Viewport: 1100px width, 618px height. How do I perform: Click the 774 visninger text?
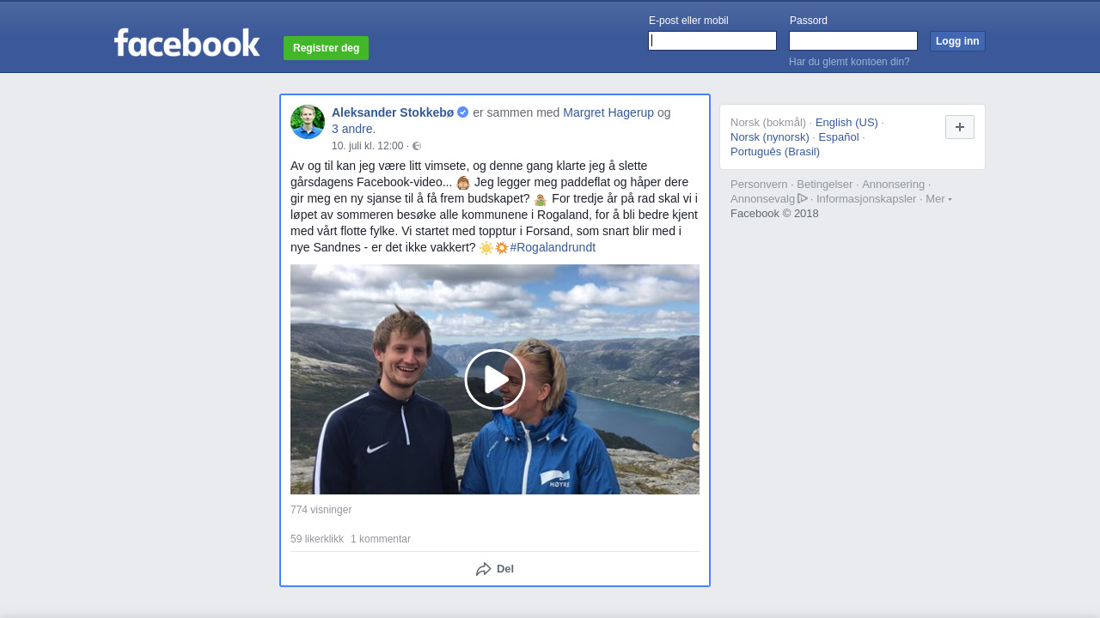pyautogui.click(x=321, y=510)
